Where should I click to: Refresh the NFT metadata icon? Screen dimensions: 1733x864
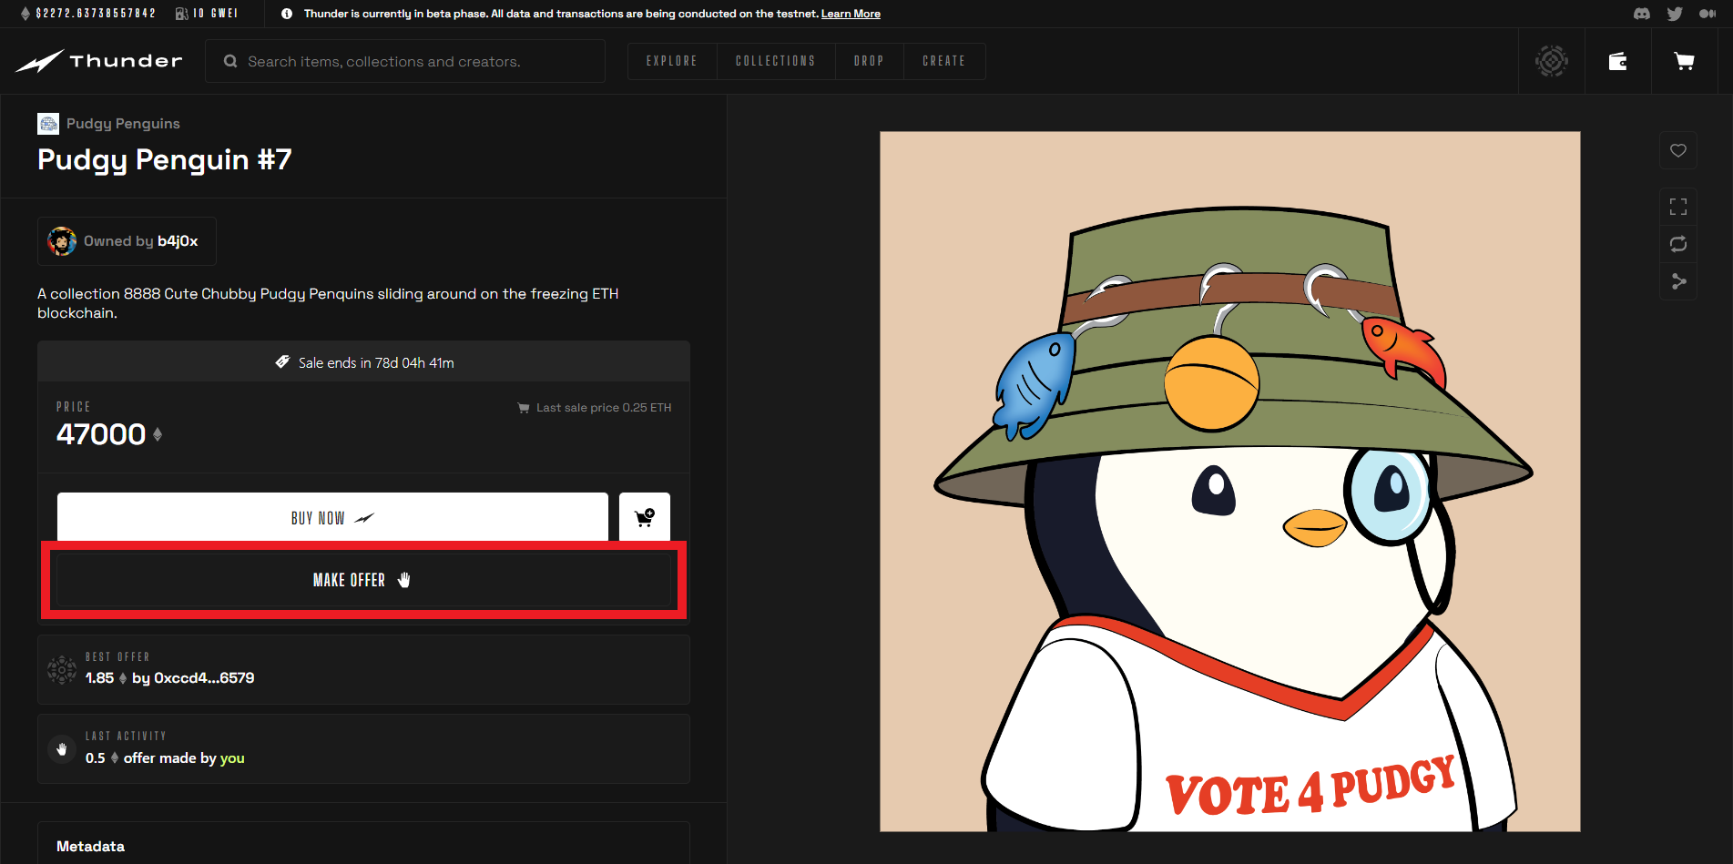click(x=1677, y=244)
